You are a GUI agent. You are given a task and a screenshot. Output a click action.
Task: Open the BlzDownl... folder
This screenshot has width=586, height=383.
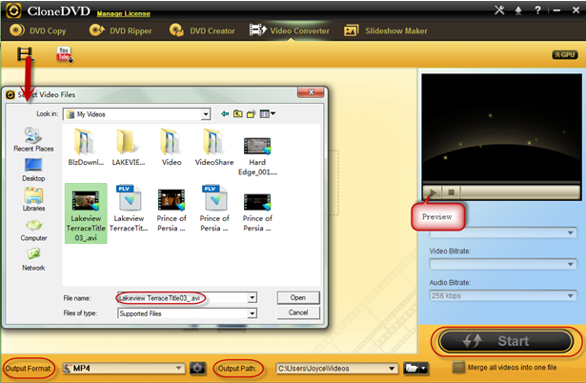(x=86, y=147)
